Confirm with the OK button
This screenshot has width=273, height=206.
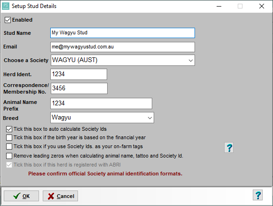(x=22, y=196)
